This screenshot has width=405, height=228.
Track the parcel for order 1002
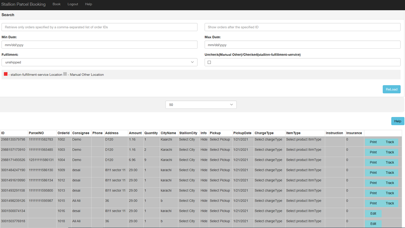click(390, 142)
